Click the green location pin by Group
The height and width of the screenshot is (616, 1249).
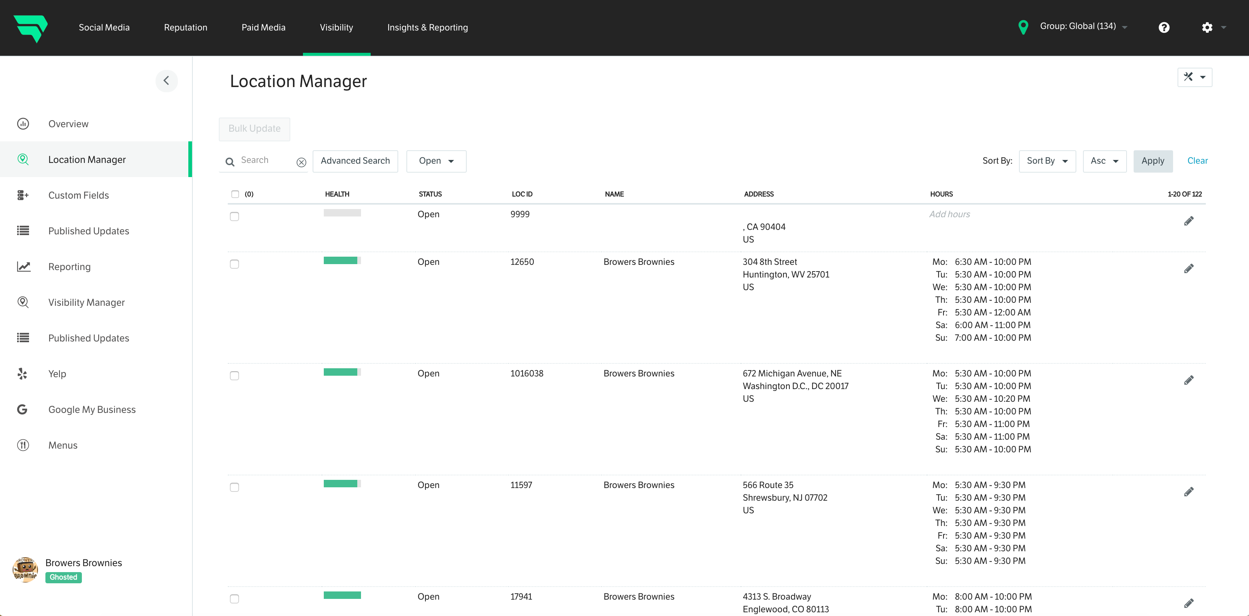pyautogui.click(x=1023, y=28)
